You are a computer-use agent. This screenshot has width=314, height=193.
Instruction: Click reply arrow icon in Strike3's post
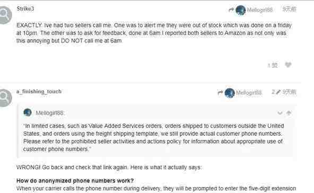(231, 10)
